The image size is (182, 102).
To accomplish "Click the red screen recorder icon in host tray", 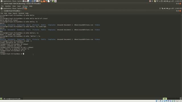I will [150, 1].
